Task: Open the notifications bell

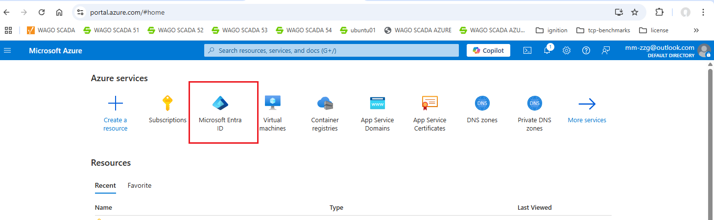Action: click(x=547, y=50)
